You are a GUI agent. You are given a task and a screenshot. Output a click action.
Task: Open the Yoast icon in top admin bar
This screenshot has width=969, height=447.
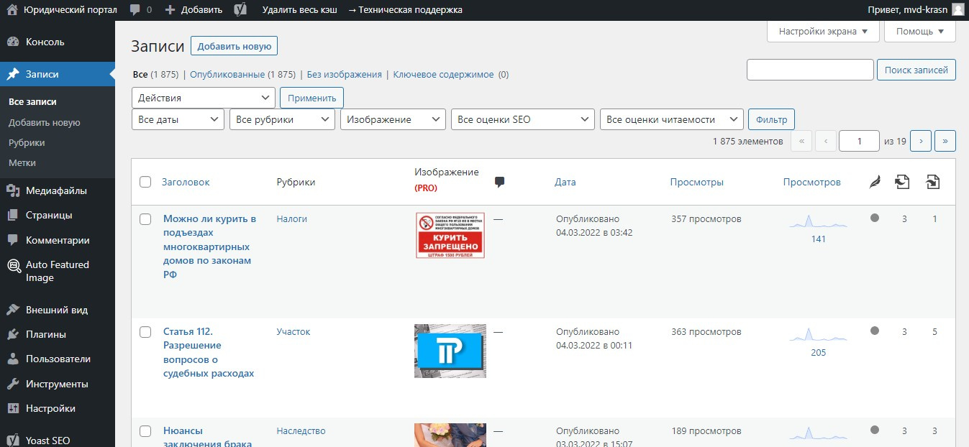click(x=242, y=10)
